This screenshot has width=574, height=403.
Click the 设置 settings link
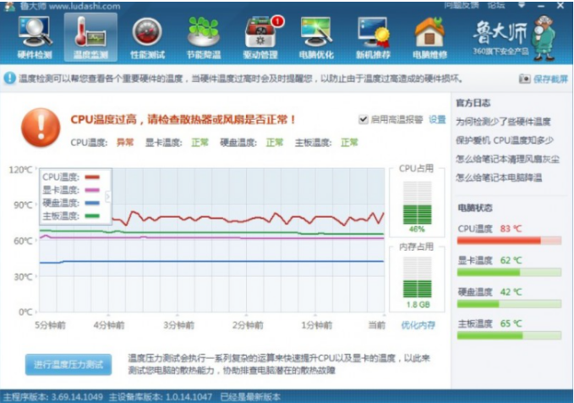point(436,120)
